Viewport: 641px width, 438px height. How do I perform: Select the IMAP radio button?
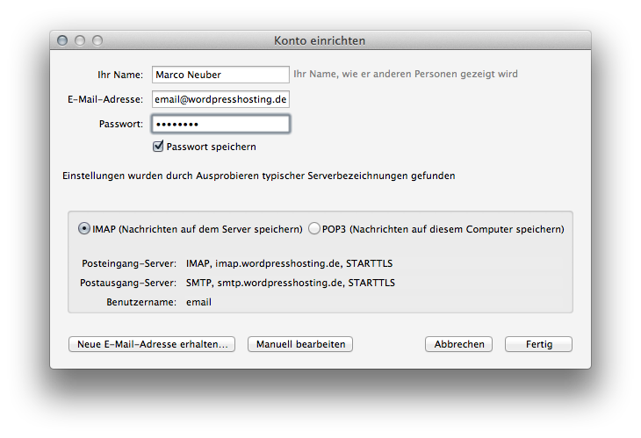pyautogui.click(x=84, y=228)
